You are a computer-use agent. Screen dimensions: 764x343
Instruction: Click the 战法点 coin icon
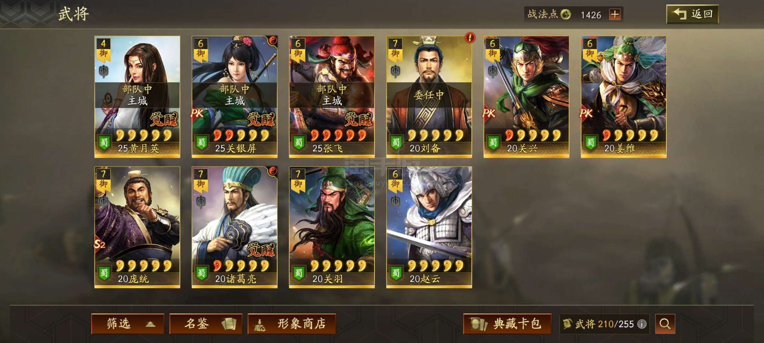point(565,14)
